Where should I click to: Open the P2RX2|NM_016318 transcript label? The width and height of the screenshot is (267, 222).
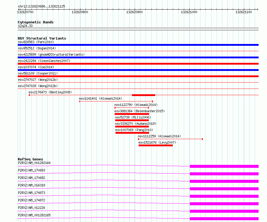click(x=31, y=185)
